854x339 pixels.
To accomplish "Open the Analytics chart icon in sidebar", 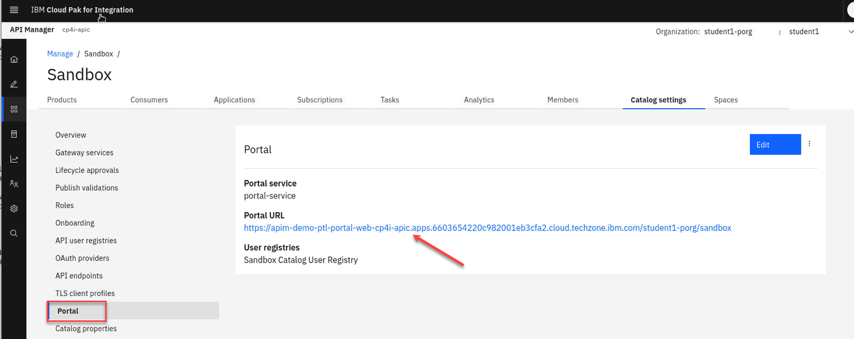I will 14,159.
